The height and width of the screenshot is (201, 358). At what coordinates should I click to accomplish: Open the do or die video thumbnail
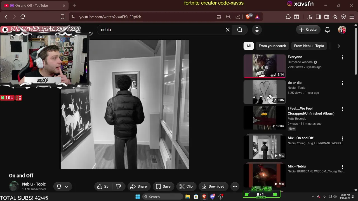(265, 92)
